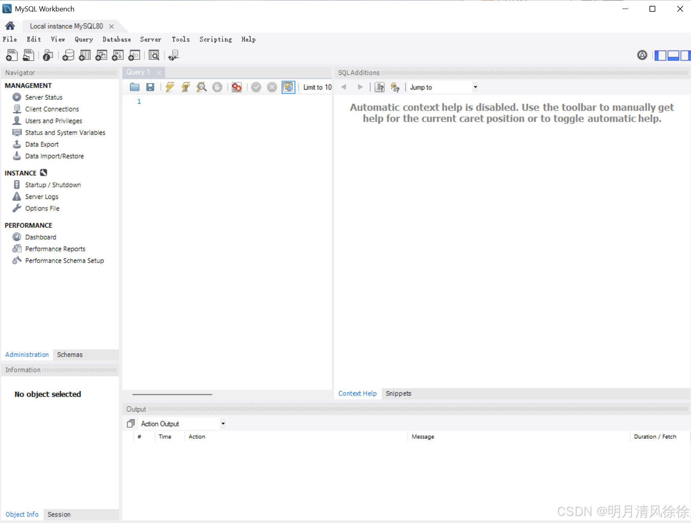The height and width of the screenshot is (523, 691).
Task: Create a new stored procedure icon
Action: click(x=118, y=55)
